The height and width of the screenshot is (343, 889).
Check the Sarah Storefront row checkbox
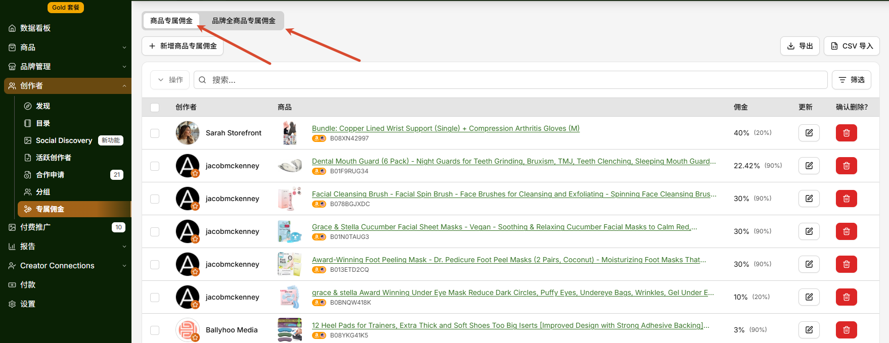pyautogui.click(x=155, y=133)
